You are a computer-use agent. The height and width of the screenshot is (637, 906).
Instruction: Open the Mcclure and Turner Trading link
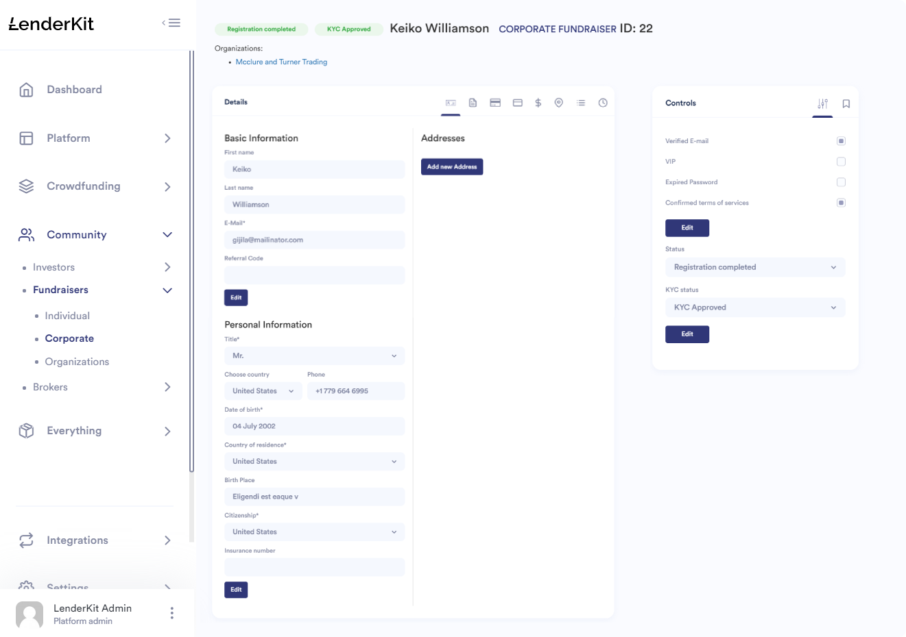pos(281,62)
